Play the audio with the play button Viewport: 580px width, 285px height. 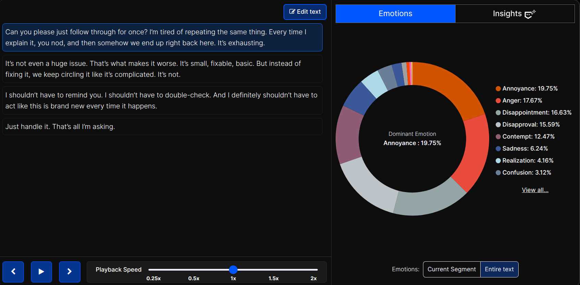tap(41, 272)
